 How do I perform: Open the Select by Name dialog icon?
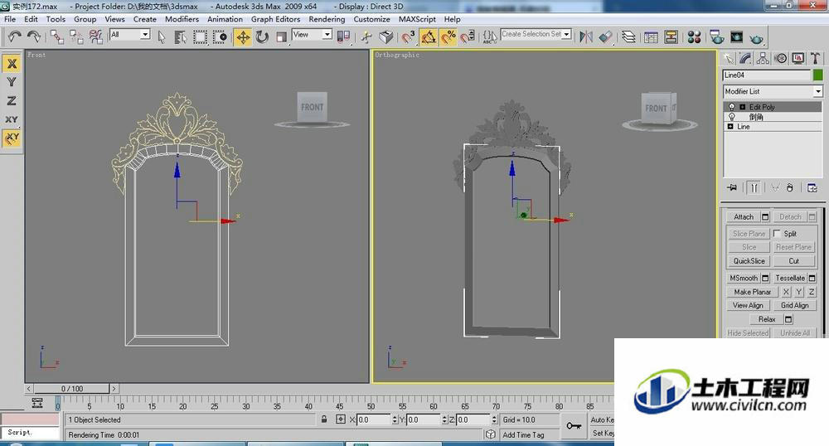click(180, 36)
